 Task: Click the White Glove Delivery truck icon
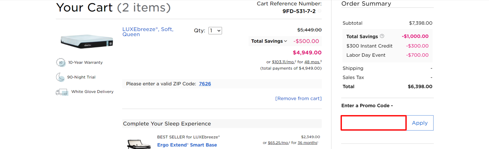(62, 92)
